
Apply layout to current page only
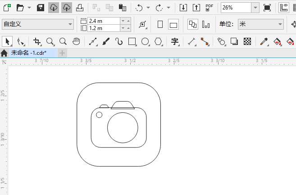[206, 24]
